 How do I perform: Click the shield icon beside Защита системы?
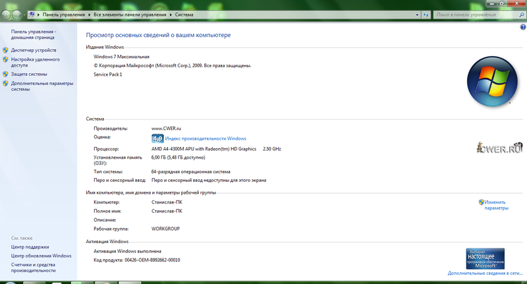(x=5, y=74)
